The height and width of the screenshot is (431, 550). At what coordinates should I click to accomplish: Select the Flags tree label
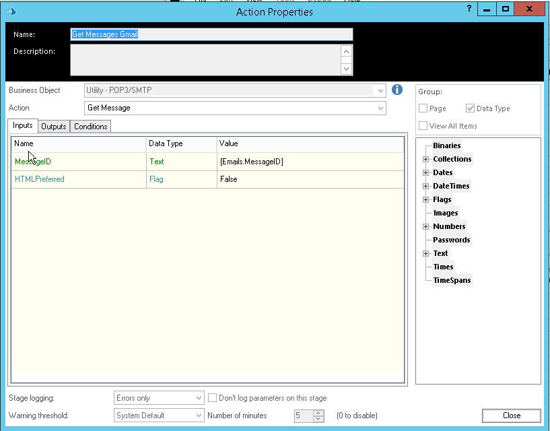(442, 200)
